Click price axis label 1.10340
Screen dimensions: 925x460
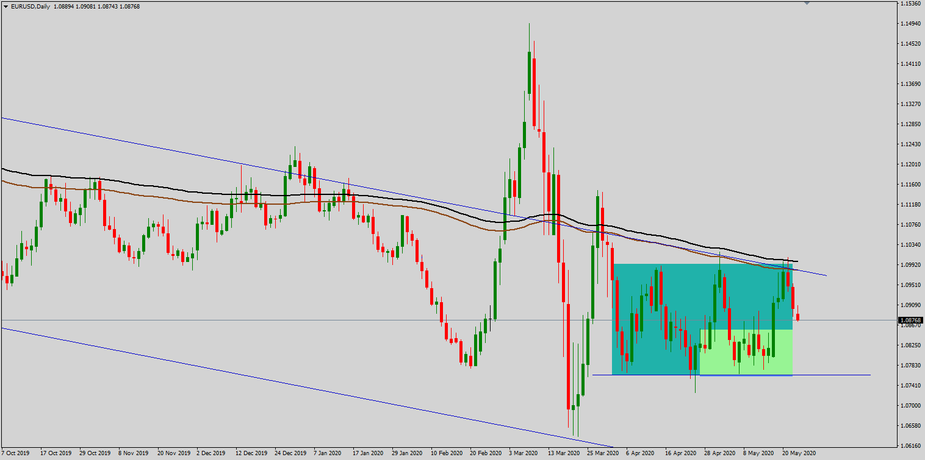[910, 245]
